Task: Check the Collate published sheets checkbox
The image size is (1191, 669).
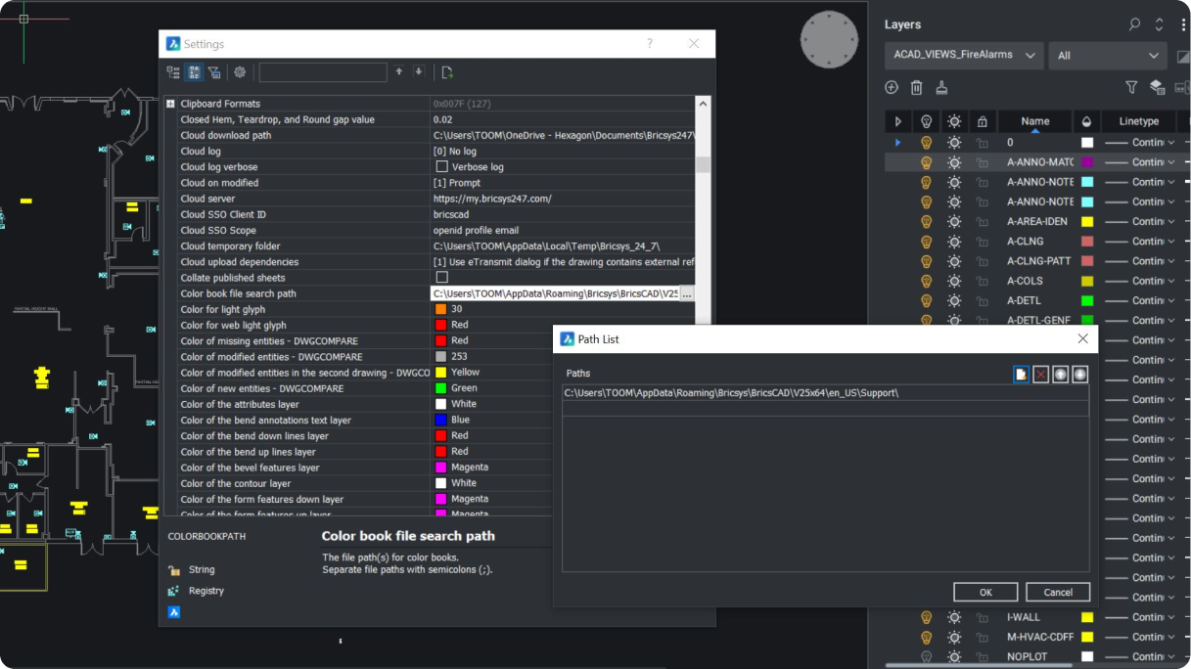Action: (441, 278)
